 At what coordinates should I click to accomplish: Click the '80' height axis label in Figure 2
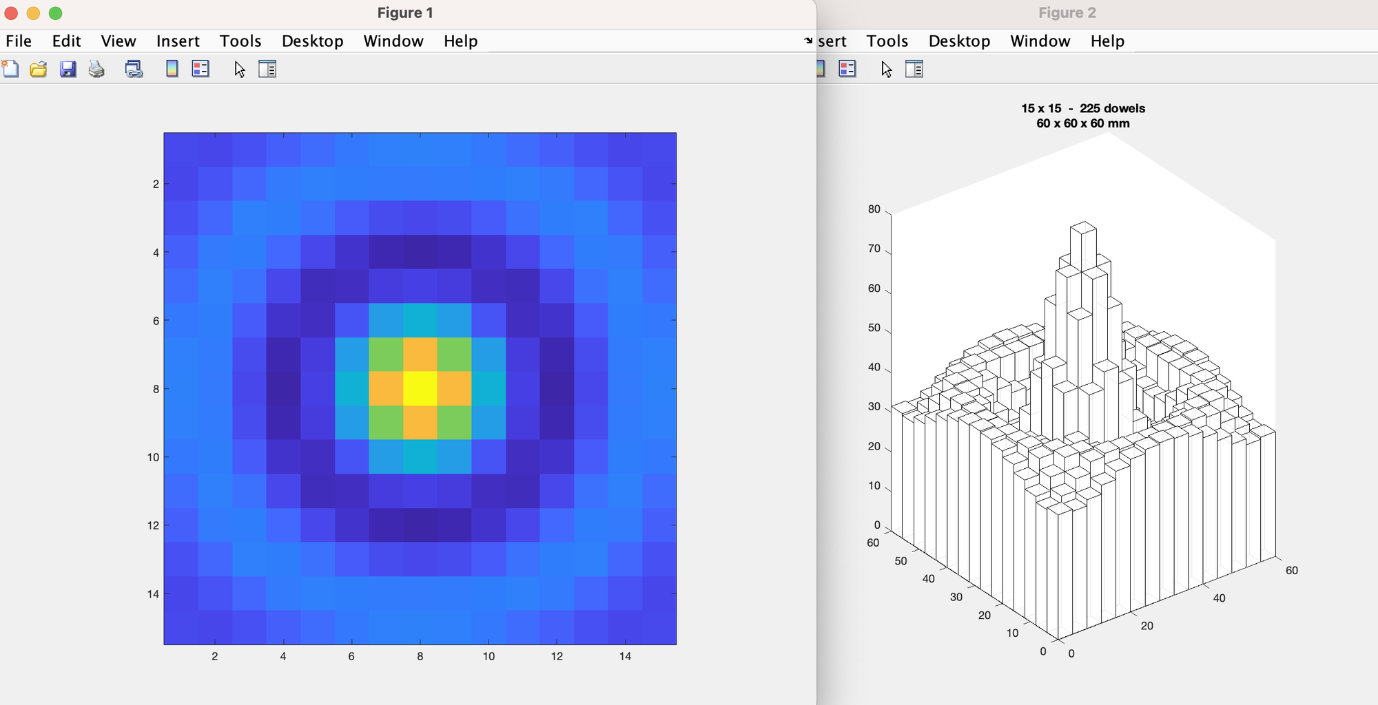[x=874, y=209]
